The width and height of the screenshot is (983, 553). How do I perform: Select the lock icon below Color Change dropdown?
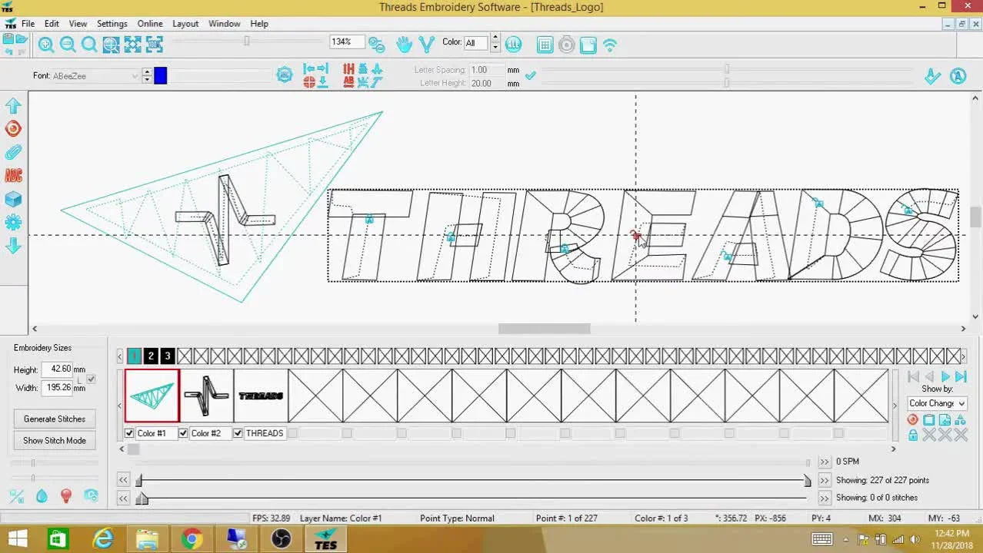[x=912, y=435]
